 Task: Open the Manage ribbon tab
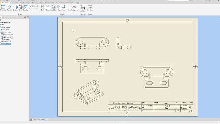[35, 3]
